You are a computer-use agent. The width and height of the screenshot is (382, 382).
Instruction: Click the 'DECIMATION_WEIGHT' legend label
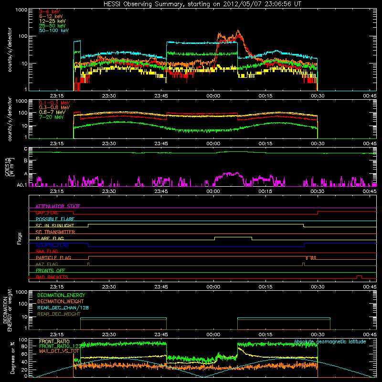pyautogui.click(x=61, y=301)
